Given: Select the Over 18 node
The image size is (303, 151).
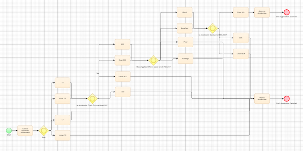Looking at the screenshot, I should coord(63,99).
